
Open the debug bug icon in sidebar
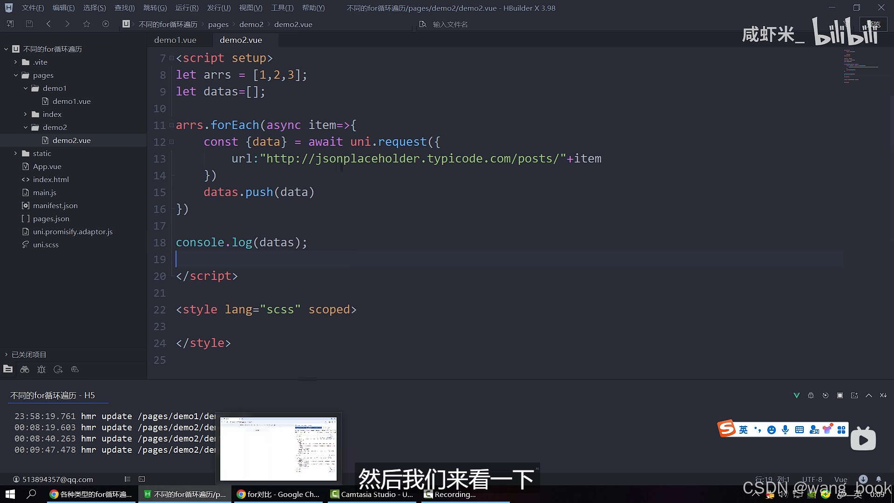41,369
